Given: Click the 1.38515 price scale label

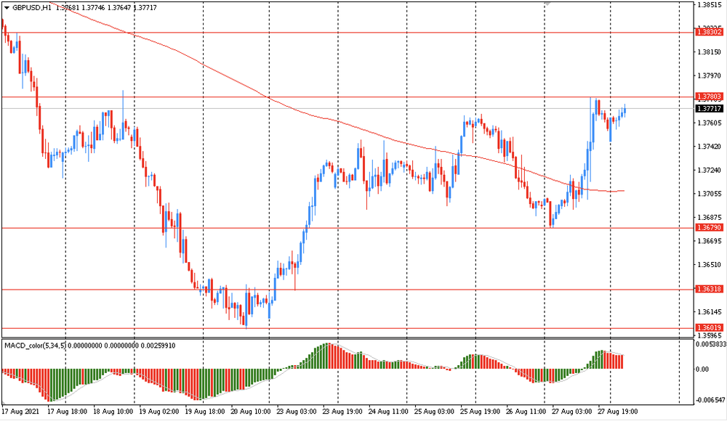Looking at the screenshot, I should 710,4.
